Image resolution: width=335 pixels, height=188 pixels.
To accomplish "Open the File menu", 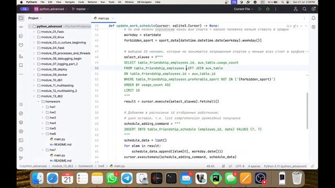I will pos(42,2).
